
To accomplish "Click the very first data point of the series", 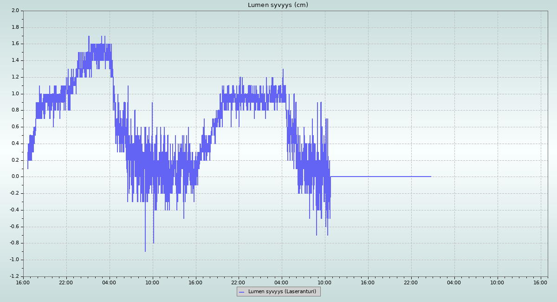I will [x=27, y=168].
